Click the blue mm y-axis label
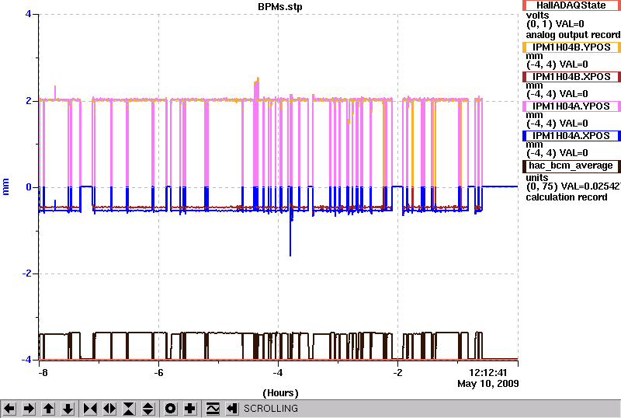Viewport: 621px width, 418px height. [5, 186]
